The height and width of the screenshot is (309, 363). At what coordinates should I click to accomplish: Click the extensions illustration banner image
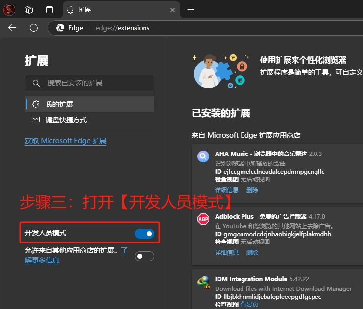coord(221,71)
